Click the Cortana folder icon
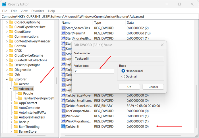The image size is (199, 138). (x=11, y=46)
